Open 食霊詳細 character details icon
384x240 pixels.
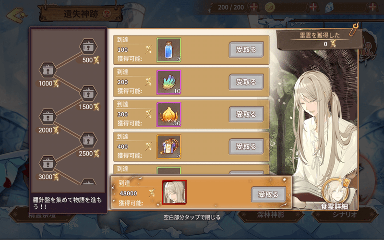[x=335, y=195]
